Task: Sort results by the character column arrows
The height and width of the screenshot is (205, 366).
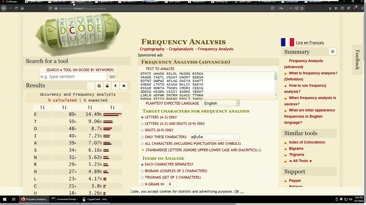Action: (42, 107)
